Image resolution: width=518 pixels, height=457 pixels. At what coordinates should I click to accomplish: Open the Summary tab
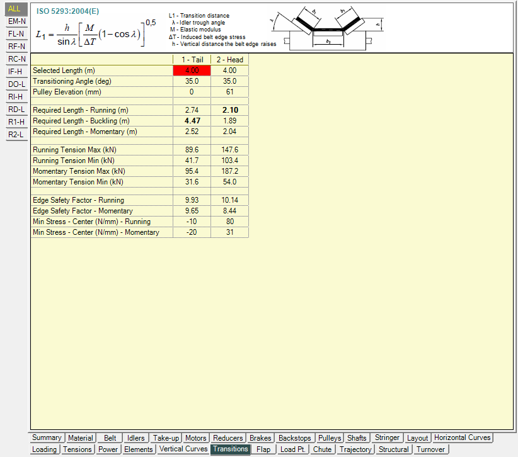point(47,438)
